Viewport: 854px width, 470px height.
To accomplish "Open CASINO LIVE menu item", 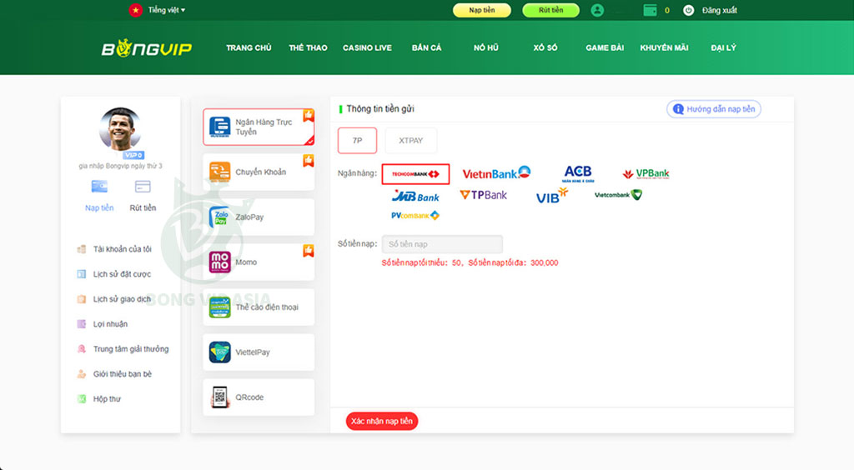I will click(x=367, y=47).
